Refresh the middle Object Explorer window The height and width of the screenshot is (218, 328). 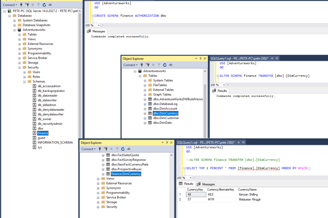[165, 65]
